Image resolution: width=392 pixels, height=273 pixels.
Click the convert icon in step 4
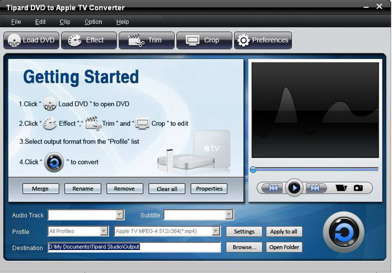click(54, 162)
